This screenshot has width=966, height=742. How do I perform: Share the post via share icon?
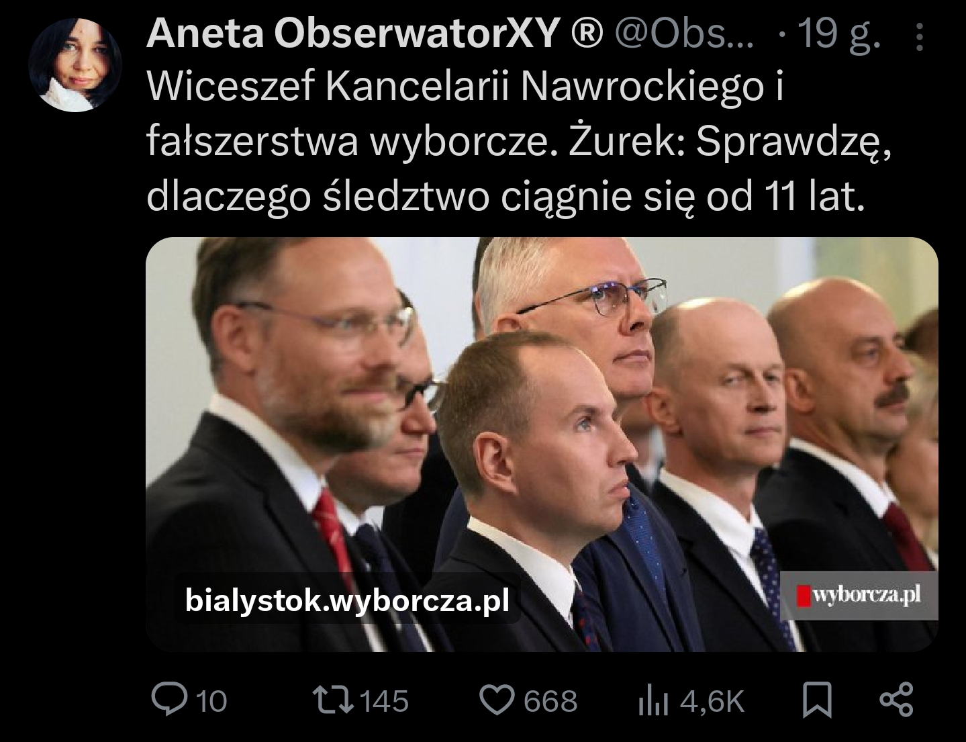click(897, 699)
